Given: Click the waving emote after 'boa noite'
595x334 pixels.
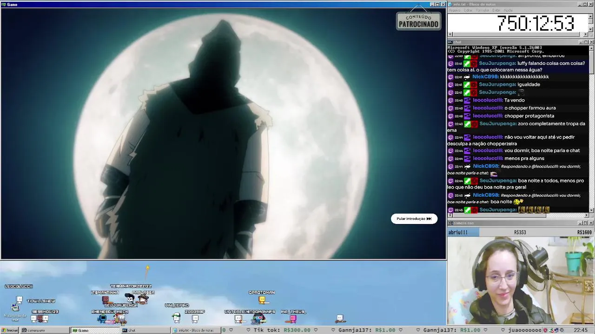Looking at the screenshot, I should tap(518, 202).
